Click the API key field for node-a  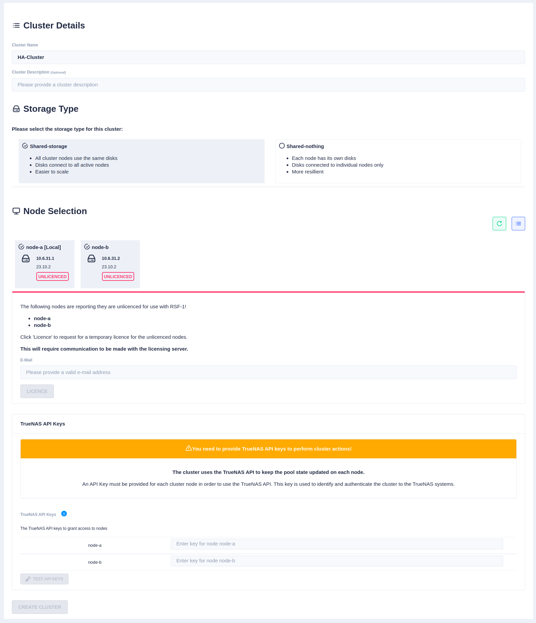pos(336,544)
